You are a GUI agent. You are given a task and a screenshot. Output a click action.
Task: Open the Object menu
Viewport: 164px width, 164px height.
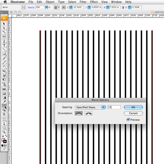pos(50,2)
